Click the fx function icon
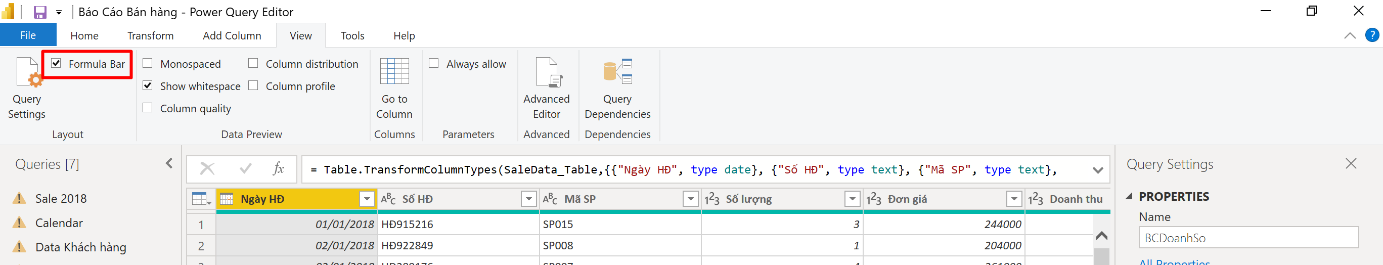Viewport: 1383px width, 265px height. point(279,169)
